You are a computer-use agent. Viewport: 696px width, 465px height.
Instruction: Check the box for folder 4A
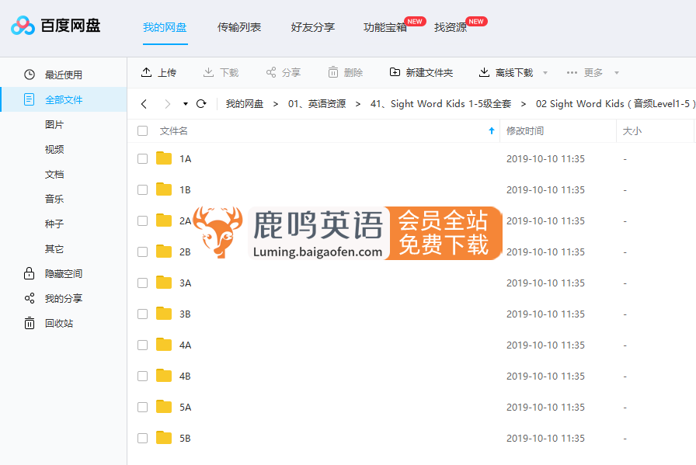pyautogui.click(x=142, y=345)
